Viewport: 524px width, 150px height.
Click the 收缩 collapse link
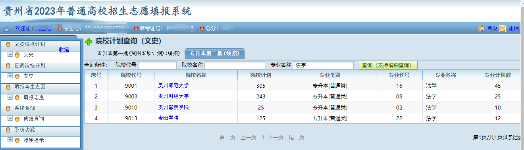click(64, 50)
